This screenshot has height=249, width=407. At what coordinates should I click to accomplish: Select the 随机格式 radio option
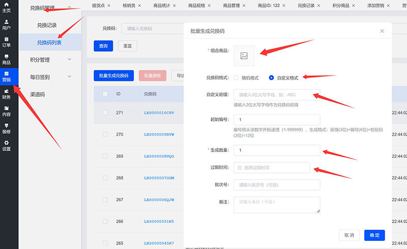click(x=236, y=78)
